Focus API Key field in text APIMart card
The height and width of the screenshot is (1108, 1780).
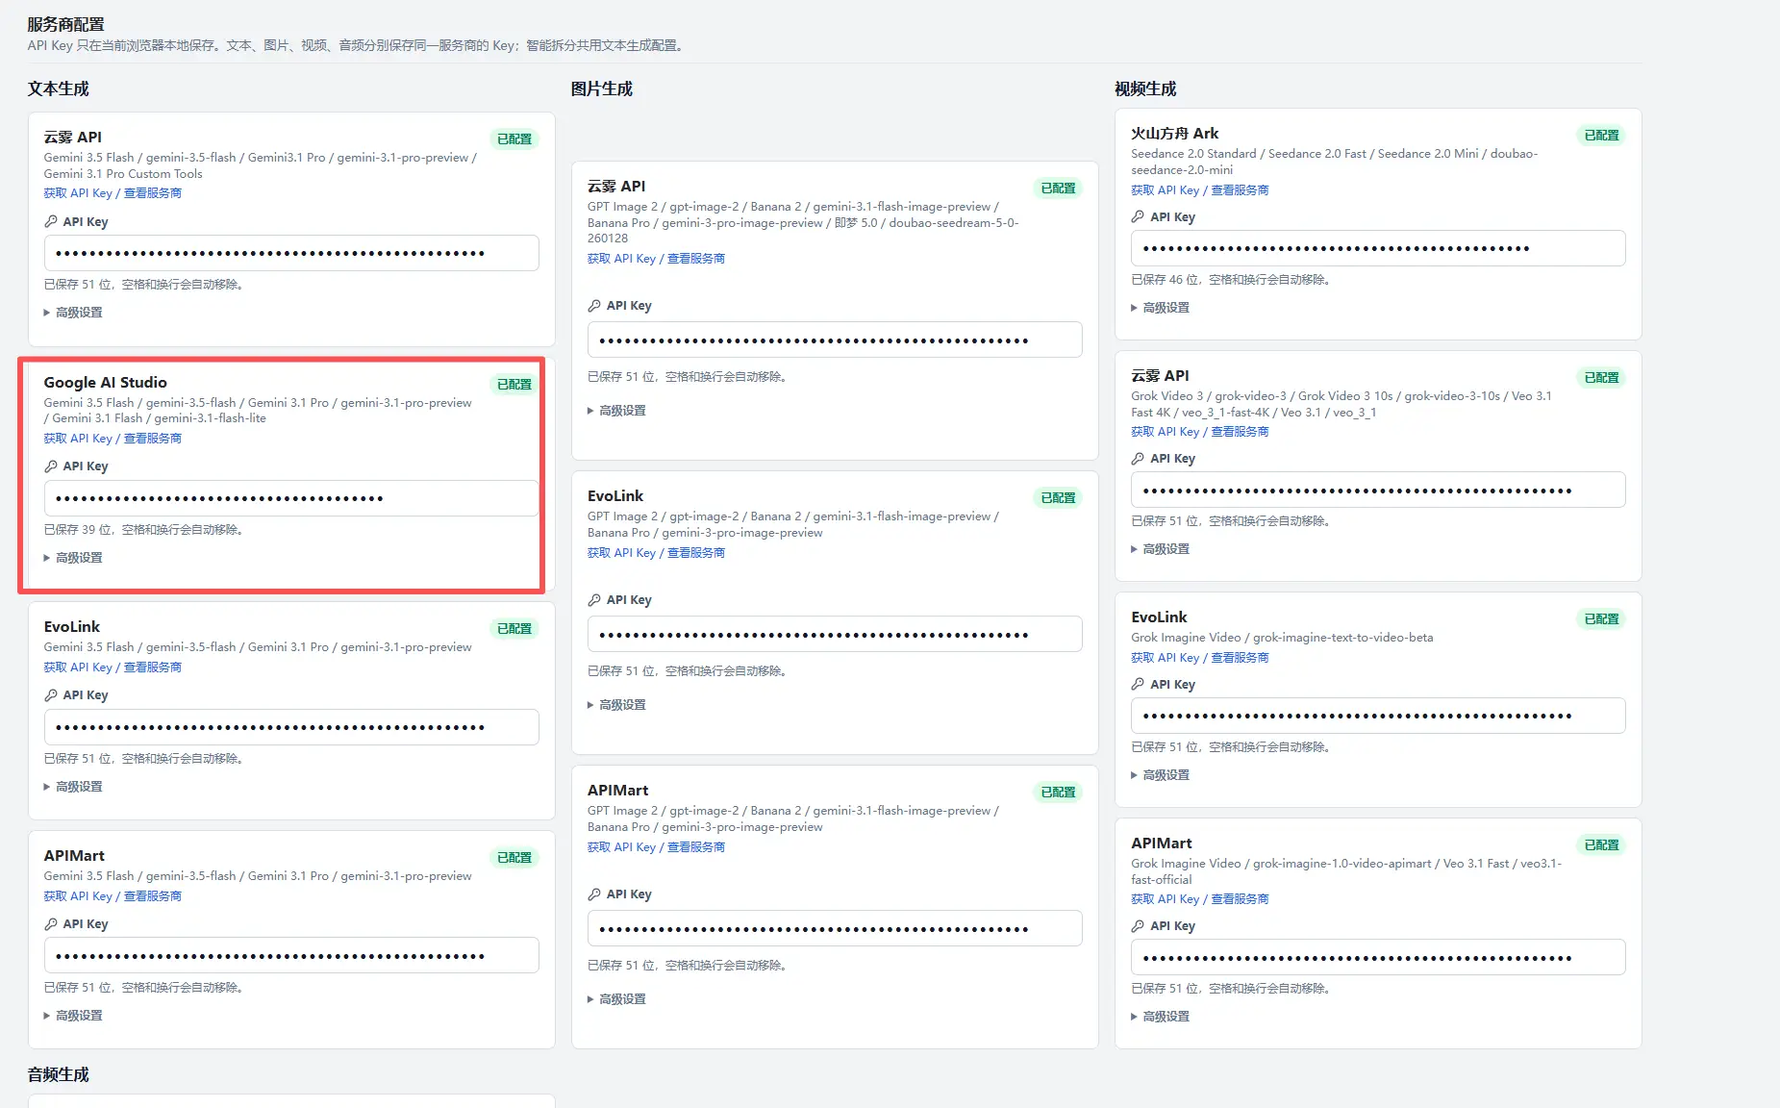(291, 956)
